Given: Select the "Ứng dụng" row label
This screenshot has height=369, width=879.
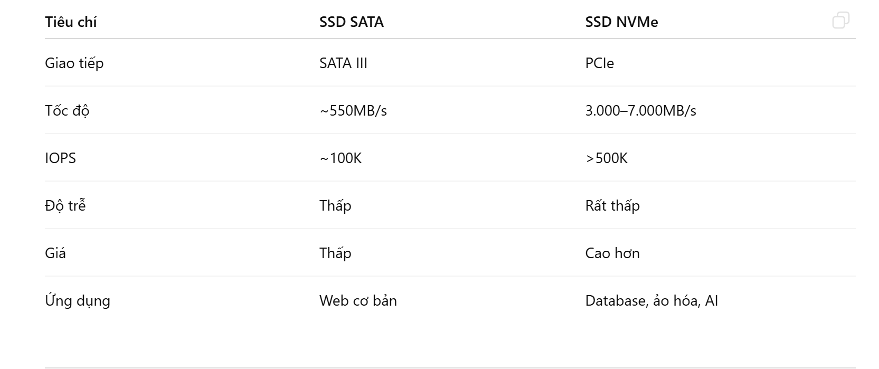Looking at the screenshot, I should 78,301.
